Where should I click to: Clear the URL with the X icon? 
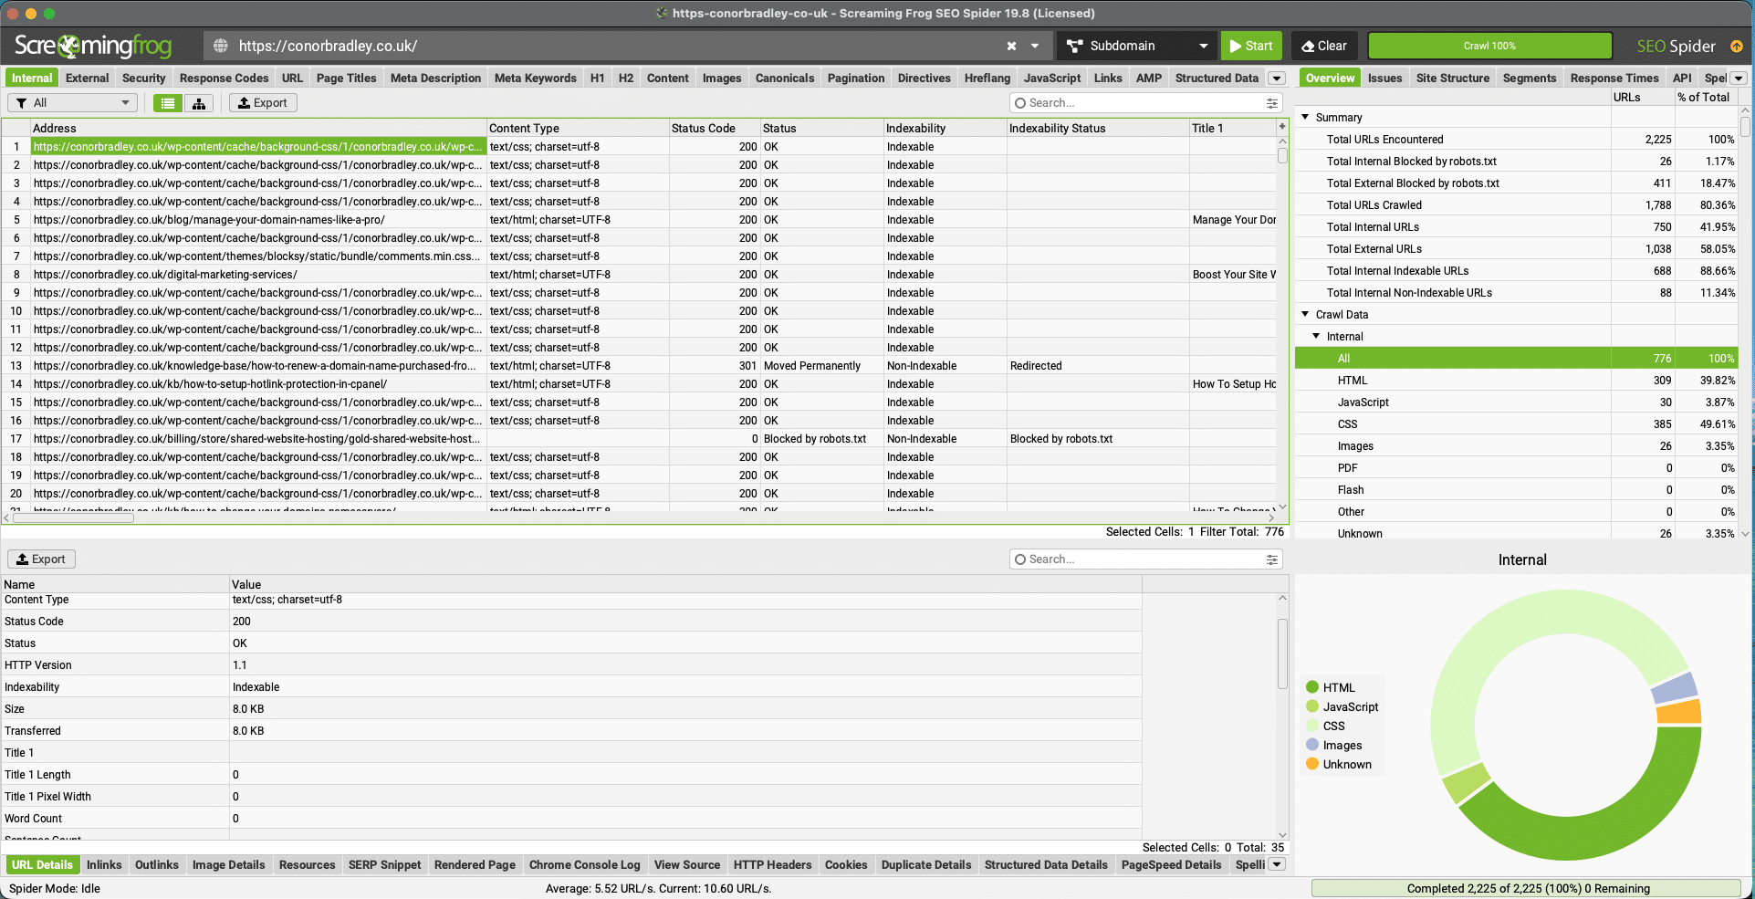tap(1011, 46)
